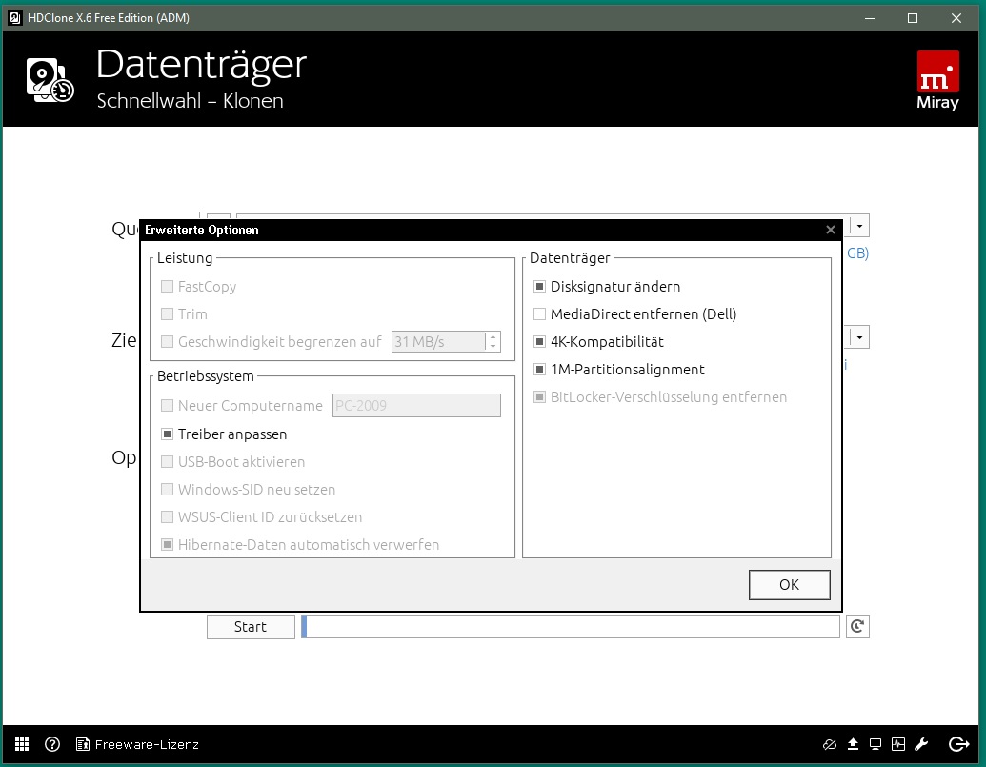Open the pulse monitor diagnostics icon
Viewport: 986px width, 767px height.
[x=898, y=744]
